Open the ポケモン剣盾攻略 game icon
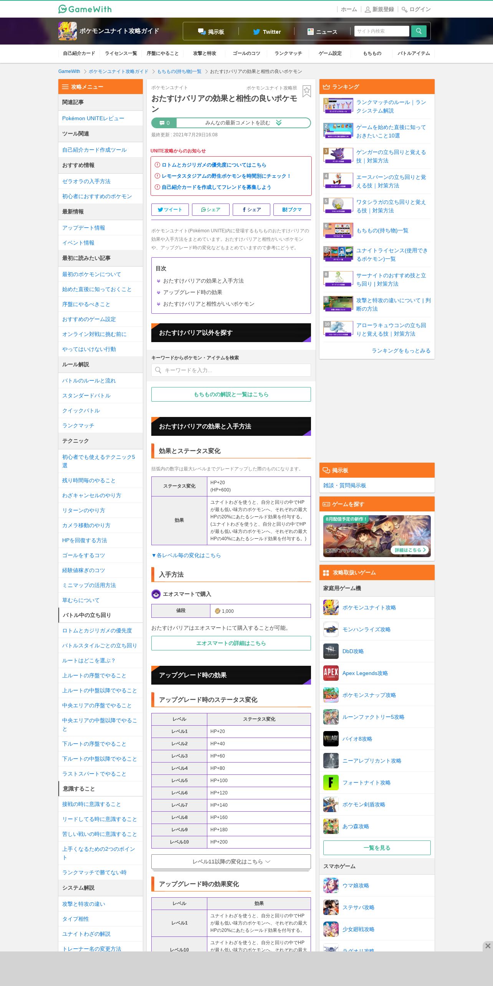The image size is (493, 986). coord(331,804)
